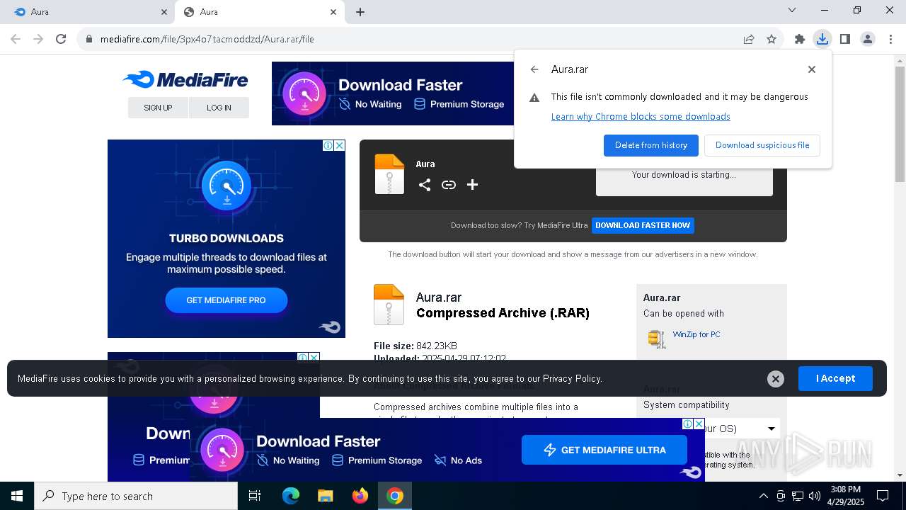Click the Windows taskbar search box
Image resolution: width=906 pixels, height=510 pixels.
tap(136, 496)
